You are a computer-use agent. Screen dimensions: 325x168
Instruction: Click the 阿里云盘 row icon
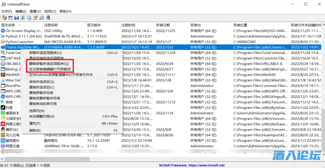pos(3,146)
